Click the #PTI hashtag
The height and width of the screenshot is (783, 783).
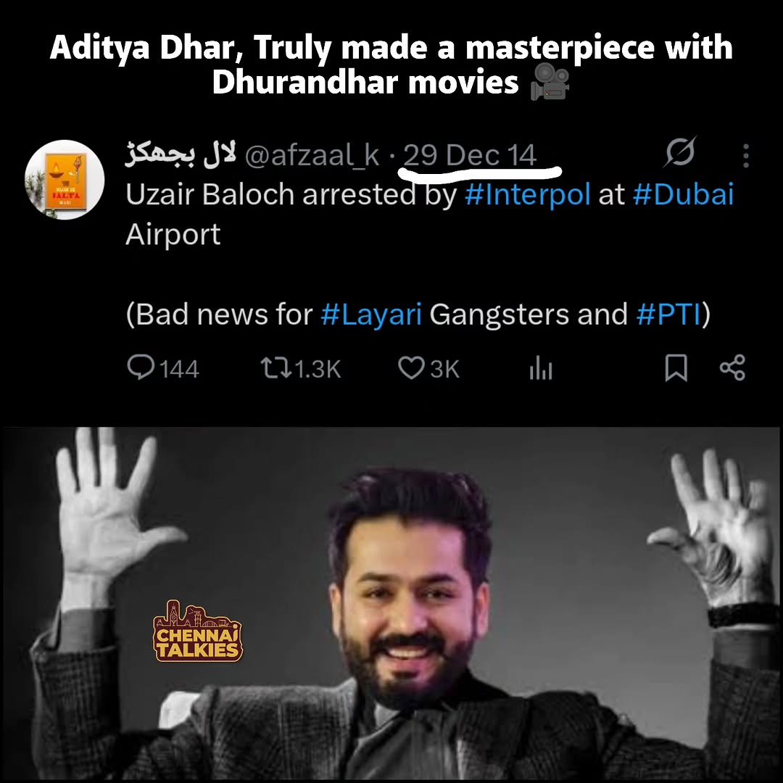click(x=668, y=315)
